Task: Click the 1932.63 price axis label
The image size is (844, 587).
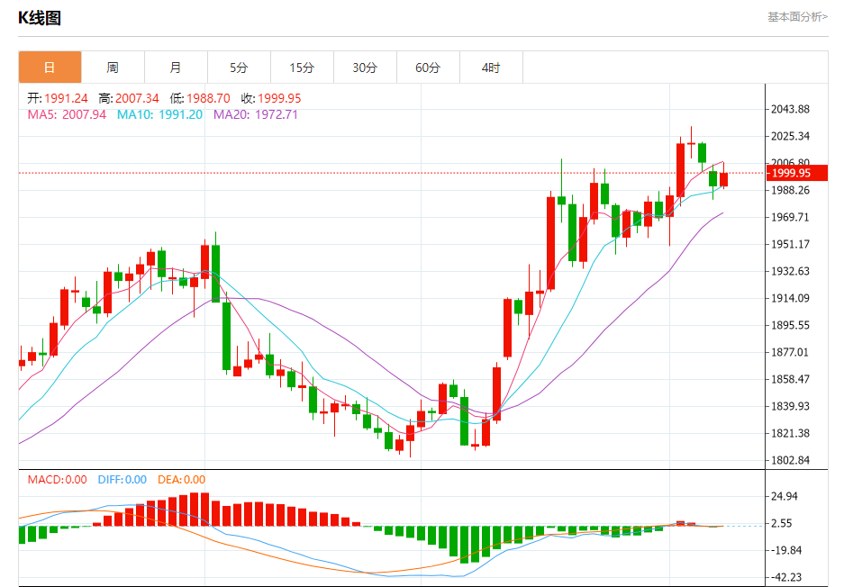Action: [x=790, y=271]
